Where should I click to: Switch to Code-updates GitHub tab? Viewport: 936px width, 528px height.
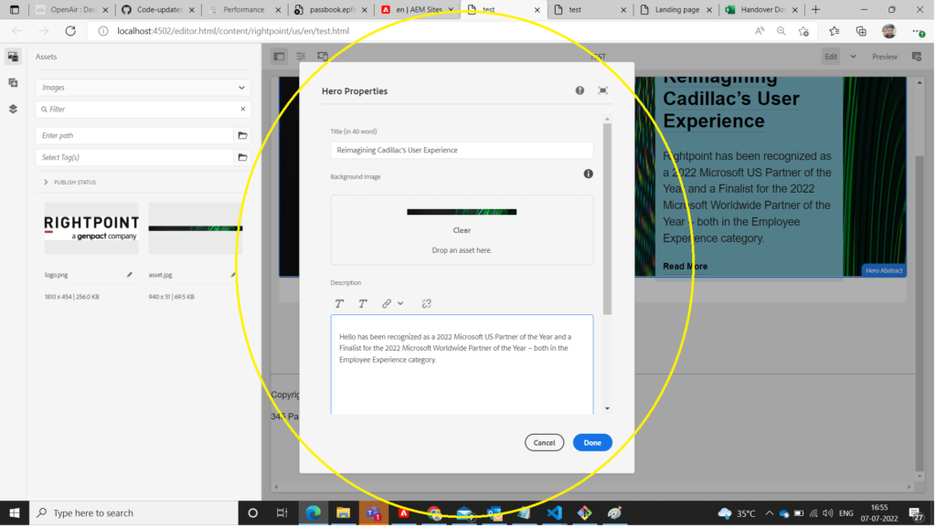pos(159,9)
